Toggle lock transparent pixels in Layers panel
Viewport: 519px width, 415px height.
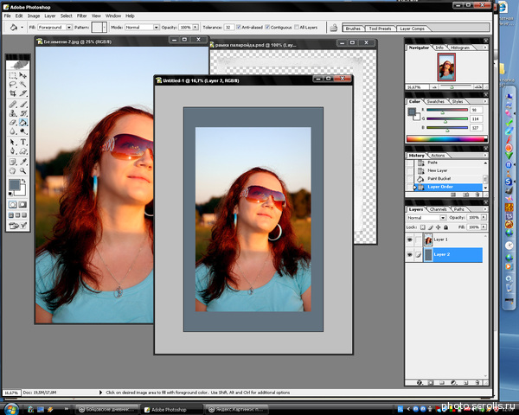(423, 227)
